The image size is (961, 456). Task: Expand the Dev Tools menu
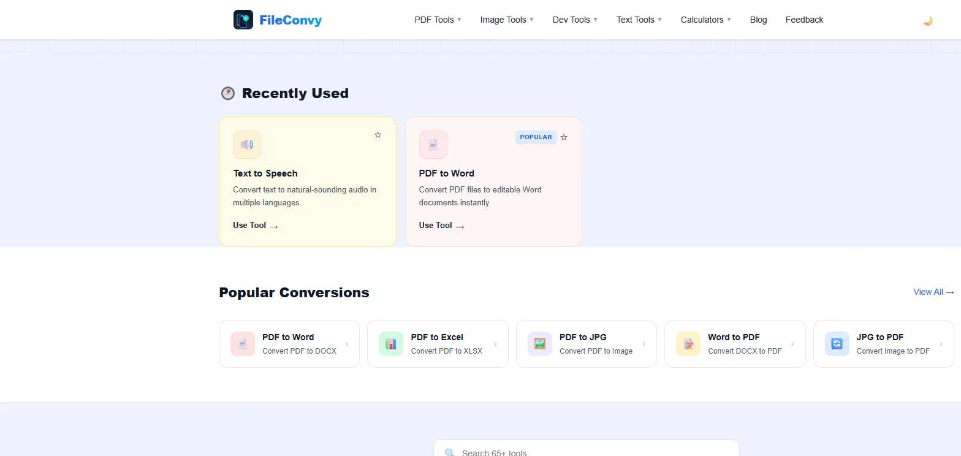point(575,20)
